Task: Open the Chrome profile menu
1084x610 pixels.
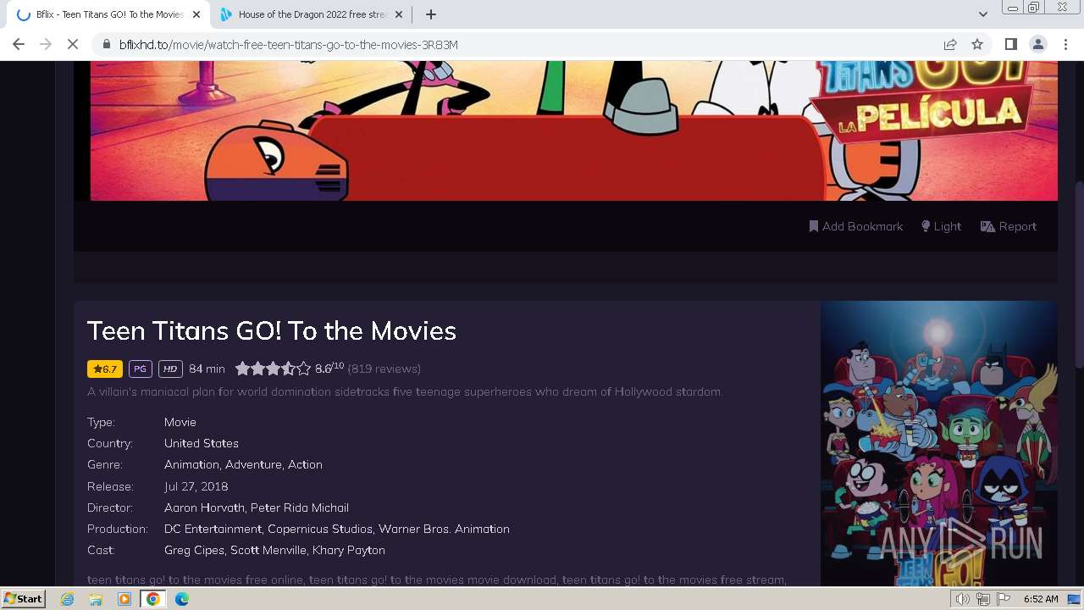Action: point(1037,44)
